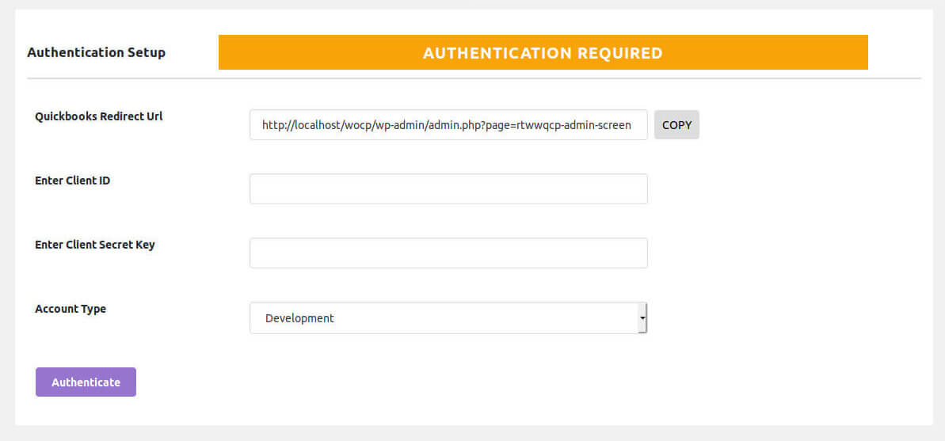This screenshot has width=945, height=441.
Task: Click the Enter Client Secret Key label
Action: 95,245
